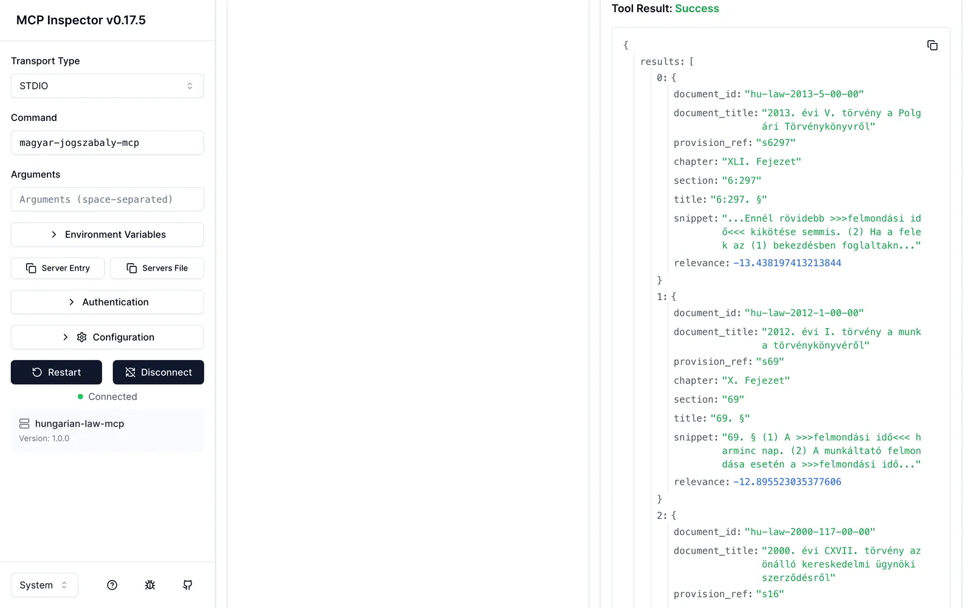
Task: Click the hungarian-law-mcp server icon
Action: coord(24,424)
